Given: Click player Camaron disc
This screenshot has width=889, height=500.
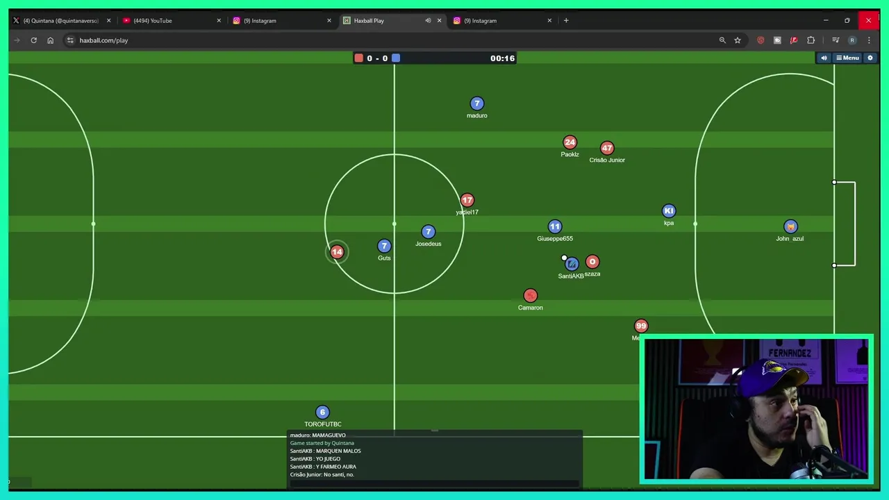Looking at the screenshot, I should [530, 296].
